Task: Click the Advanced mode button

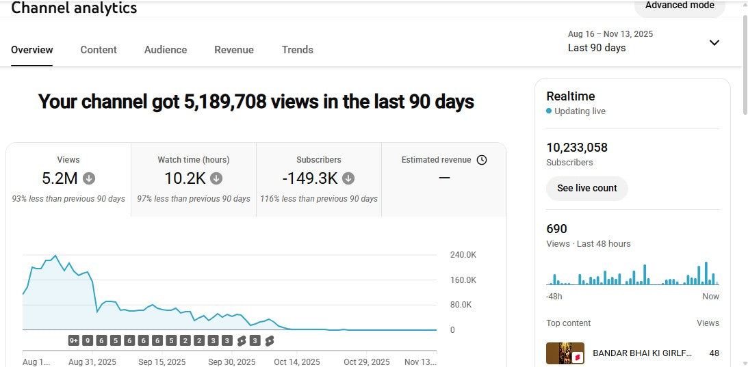Action: pos(679,6)
